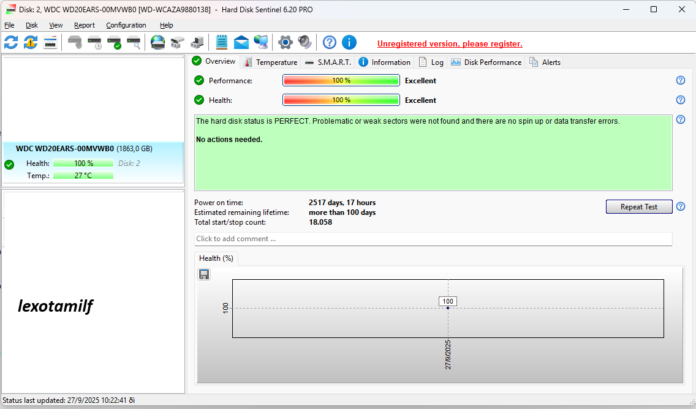Open the Temperature tab

point(271,62)
